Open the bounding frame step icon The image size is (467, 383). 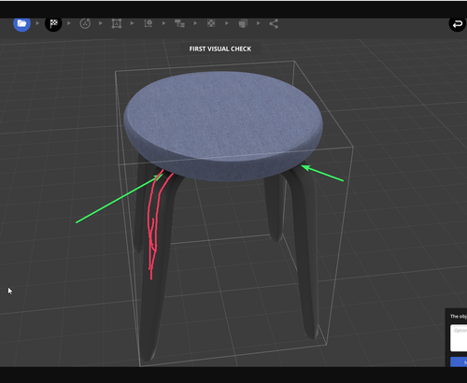(117, 23)
